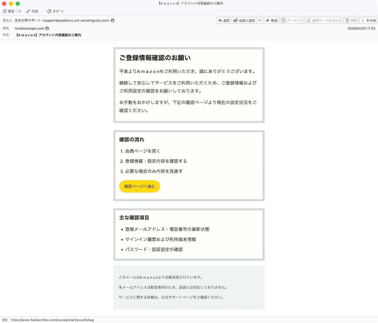This screenshot has width=378, height=323.
Task: Click footer line mentioning 公式サポートページ
Action: (x=171, y=297)
